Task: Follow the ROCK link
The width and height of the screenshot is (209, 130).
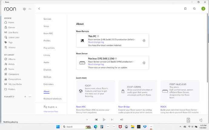Action: [x=164, y=107]
